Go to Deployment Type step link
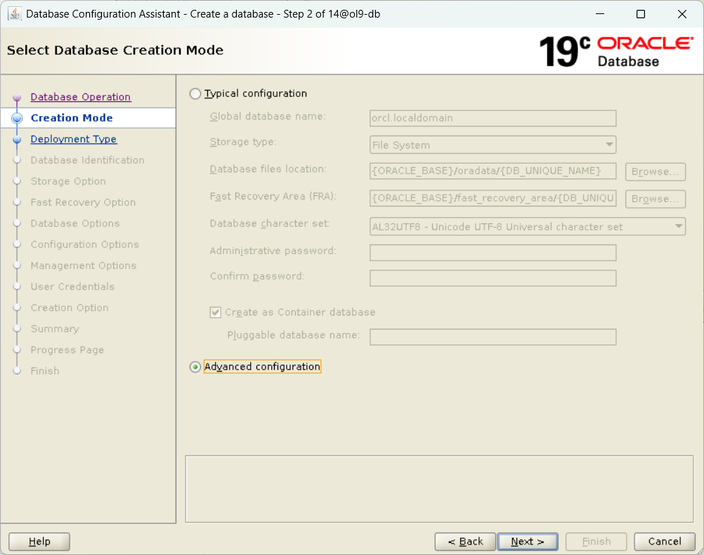 [x=74, y=139]
